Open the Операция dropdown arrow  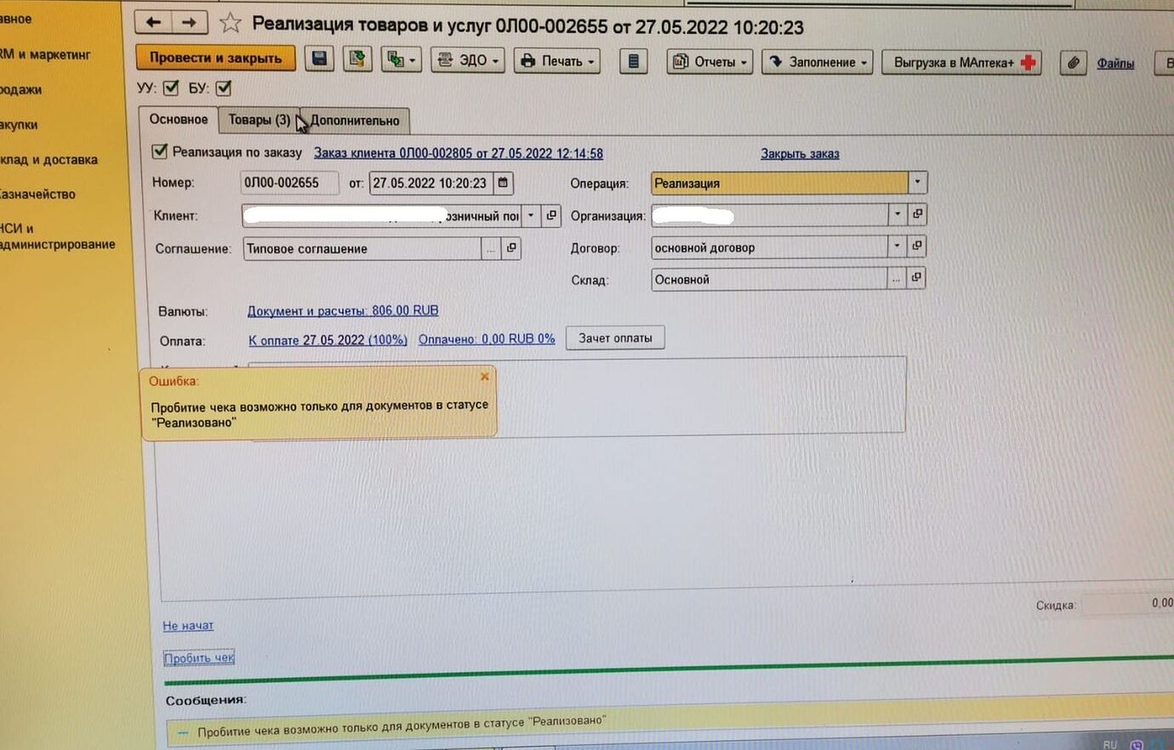click(917, 182)
